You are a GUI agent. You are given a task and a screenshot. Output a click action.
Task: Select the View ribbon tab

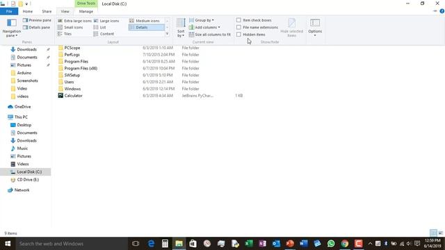tap(65, 11)
